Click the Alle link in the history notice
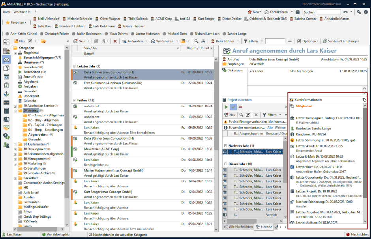 click(x=270, y=128)
